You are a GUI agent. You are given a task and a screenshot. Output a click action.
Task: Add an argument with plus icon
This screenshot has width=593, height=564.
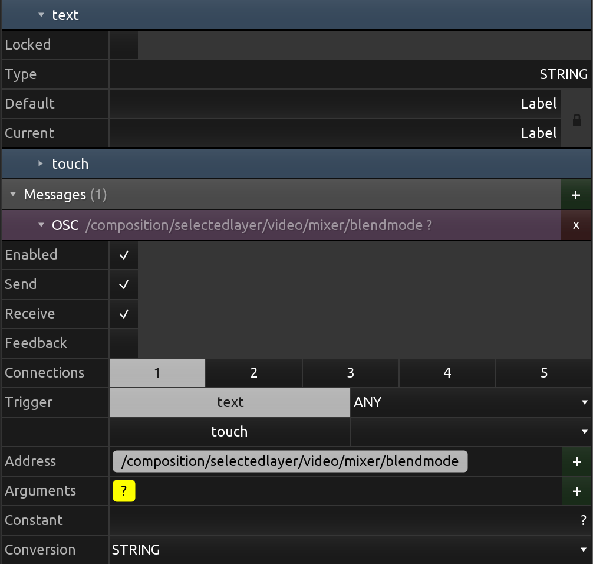(x=576, y=491)
